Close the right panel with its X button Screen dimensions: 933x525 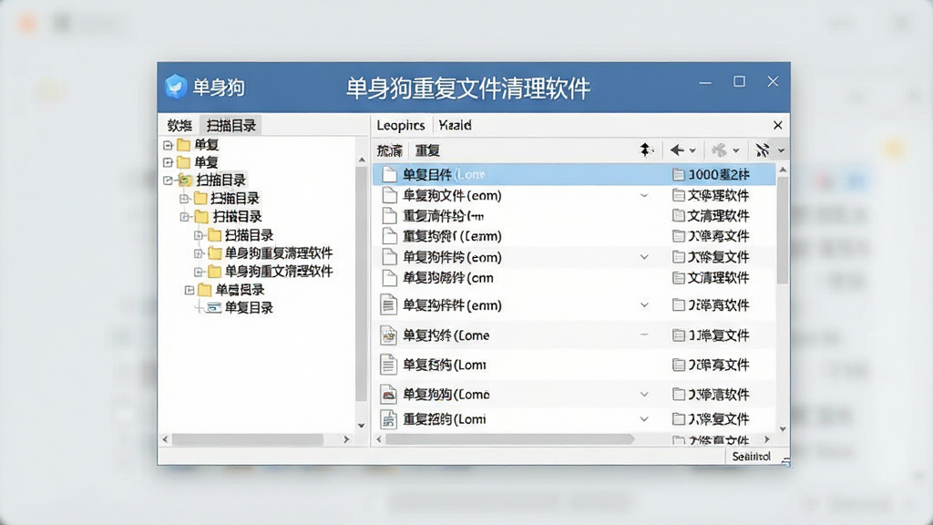click(778, 125)
